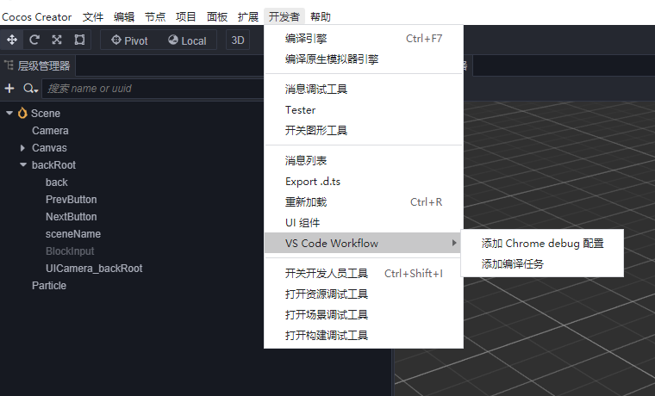Toggle Local coordinate mode
The width and height of the screenshot is (655, 396).
(188, 40)
